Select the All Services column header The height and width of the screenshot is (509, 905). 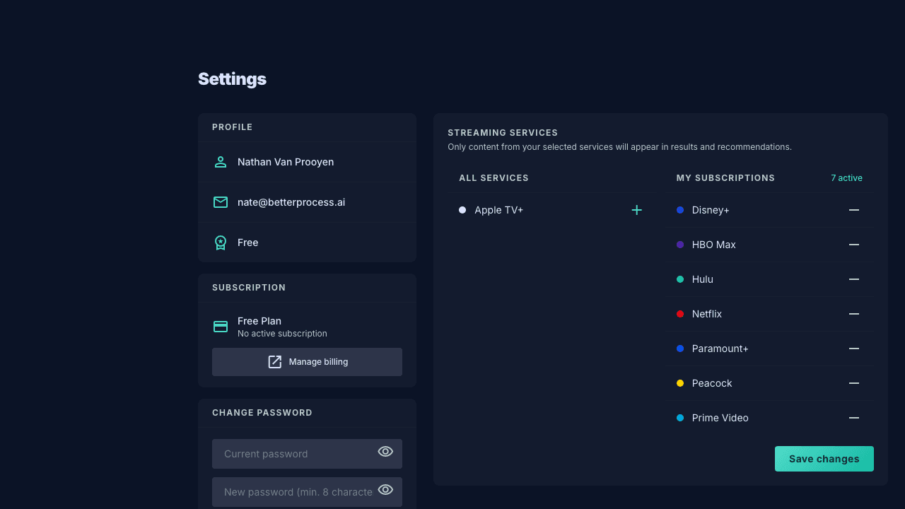tap(494, 177)
